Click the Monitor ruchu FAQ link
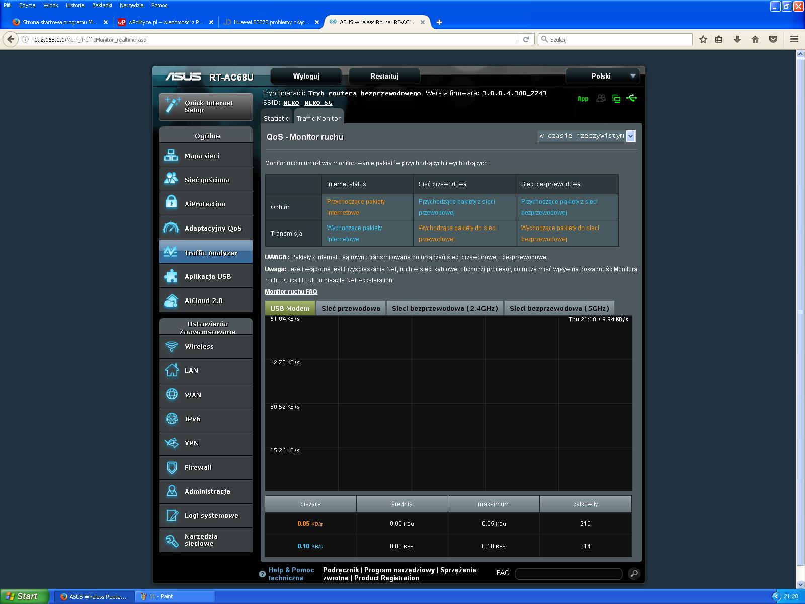 (x=291, y=292)
